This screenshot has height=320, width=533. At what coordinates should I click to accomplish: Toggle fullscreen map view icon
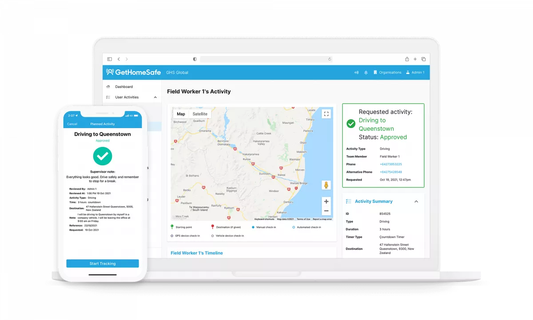tap(326, 114)
